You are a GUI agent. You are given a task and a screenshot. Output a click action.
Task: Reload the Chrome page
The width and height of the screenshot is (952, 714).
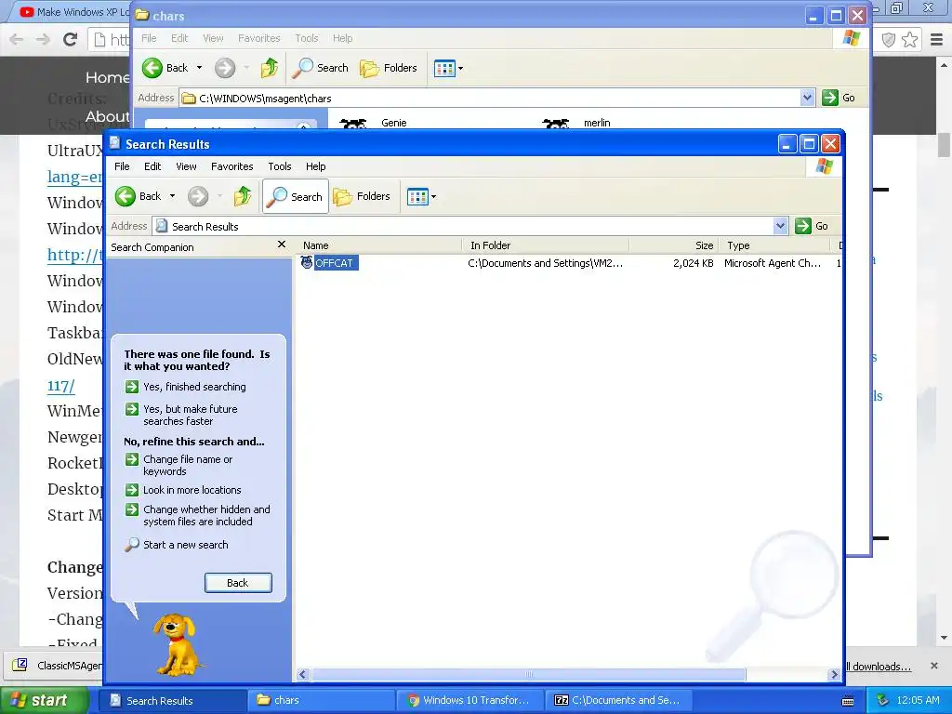71,39
